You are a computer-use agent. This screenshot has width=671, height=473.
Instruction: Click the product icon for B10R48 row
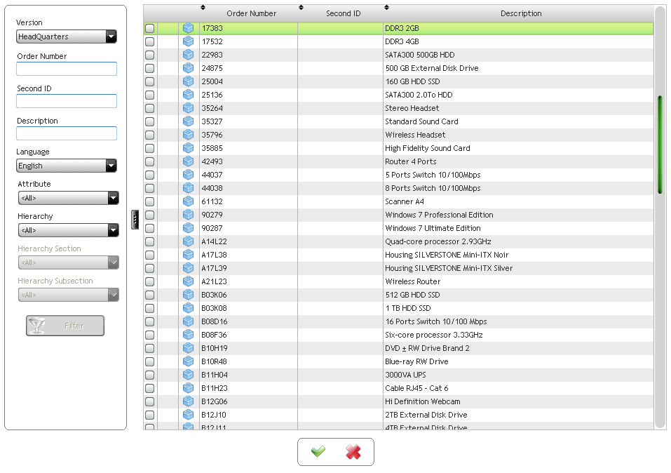coord(188,361)
